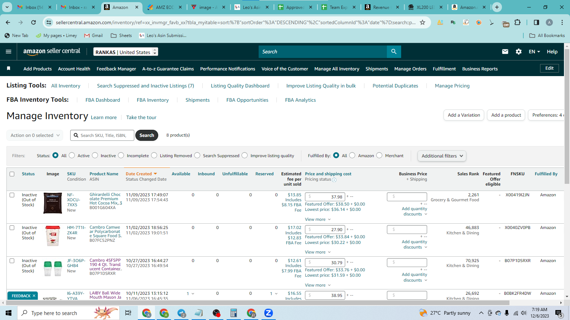
Task: Filter by Fulfilled By Merchant
Action: [x=379, y=155]
